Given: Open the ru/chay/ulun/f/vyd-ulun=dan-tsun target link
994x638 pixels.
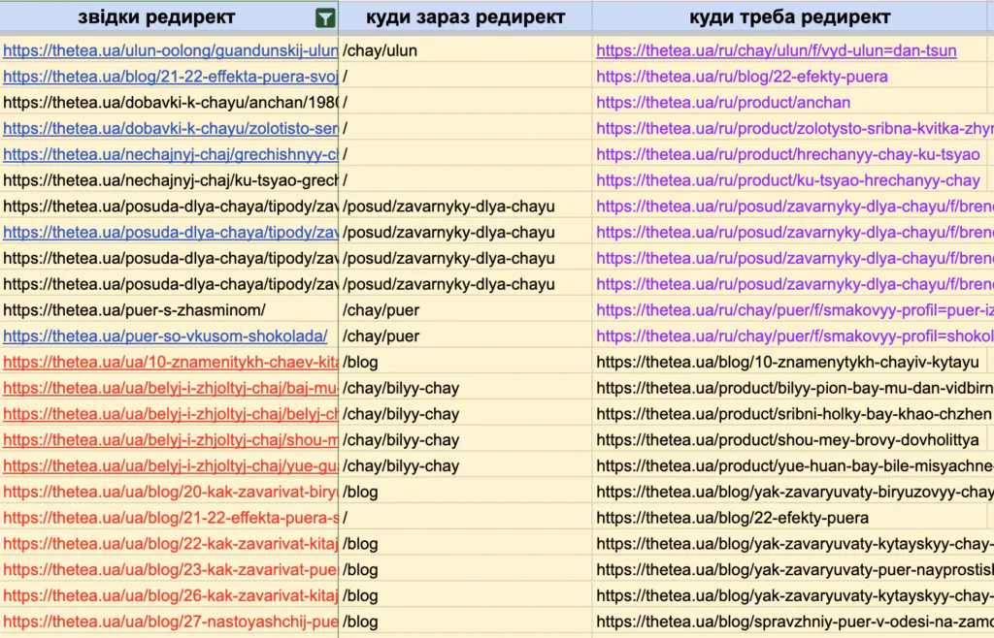Looking at the screenshot, I should click(x=776, y=50).
